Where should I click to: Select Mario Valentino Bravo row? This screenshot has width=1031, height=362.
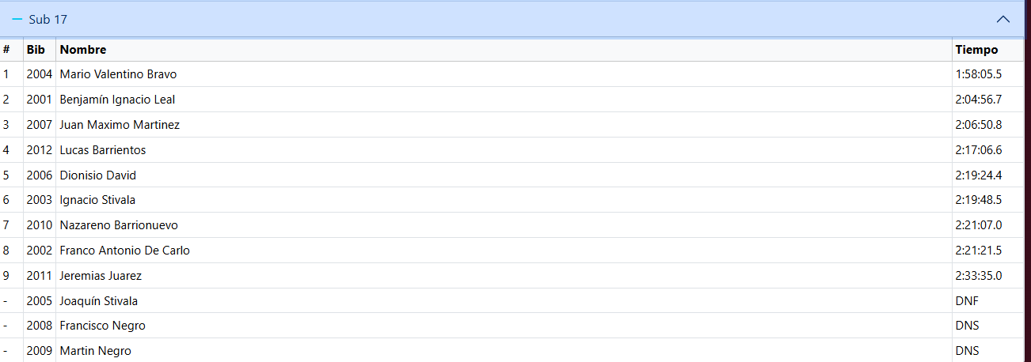click(x=512, y=74)
